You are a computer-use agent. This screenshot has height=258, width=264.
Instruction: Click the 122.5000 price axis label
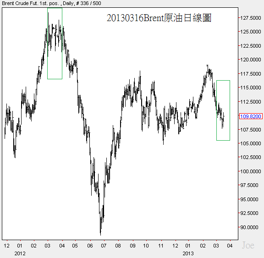coord(251,46)
